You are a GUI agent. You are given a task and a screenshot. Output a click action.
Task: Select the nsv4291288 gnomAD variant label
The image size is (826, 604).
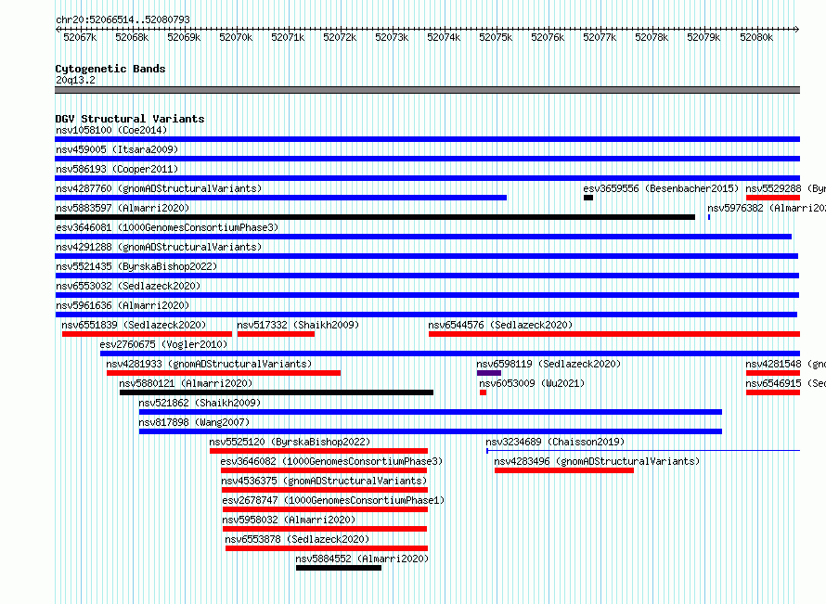pyautogui.click(x=159, y=247)
